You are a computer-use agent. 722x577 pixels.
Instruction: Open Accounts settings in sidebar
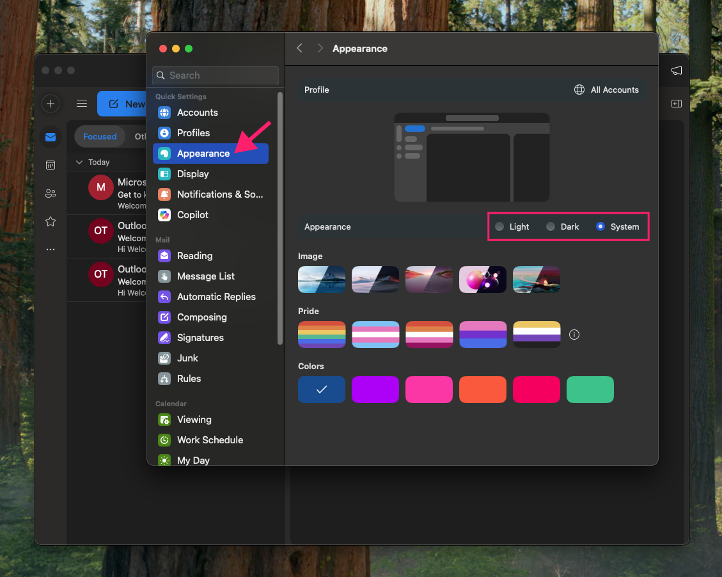tap(210, 113)
